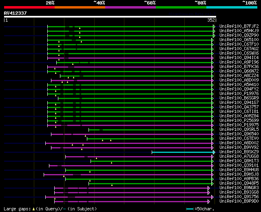This screenshot has width=261, height=212.
Task: Select the UniRef100_Q9ZP90 label
Action: pyautogui.click(x=239, y=35)
